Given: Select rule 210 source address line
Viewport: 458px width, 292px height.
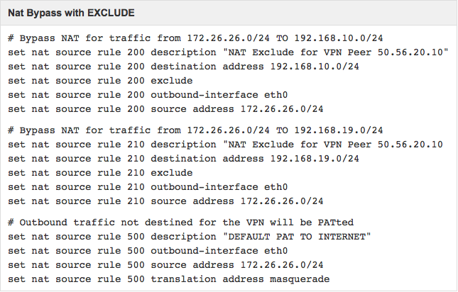Looking at the screenshot, I should [165, 201].
